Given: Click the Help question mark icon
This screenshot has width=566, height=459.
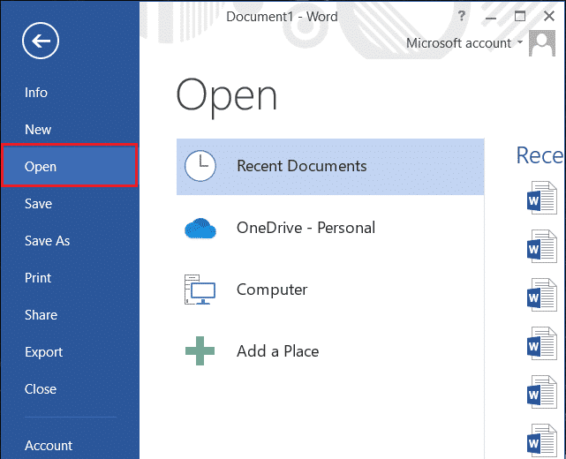Looking at the screenshot, I should (x=461, y=16).
